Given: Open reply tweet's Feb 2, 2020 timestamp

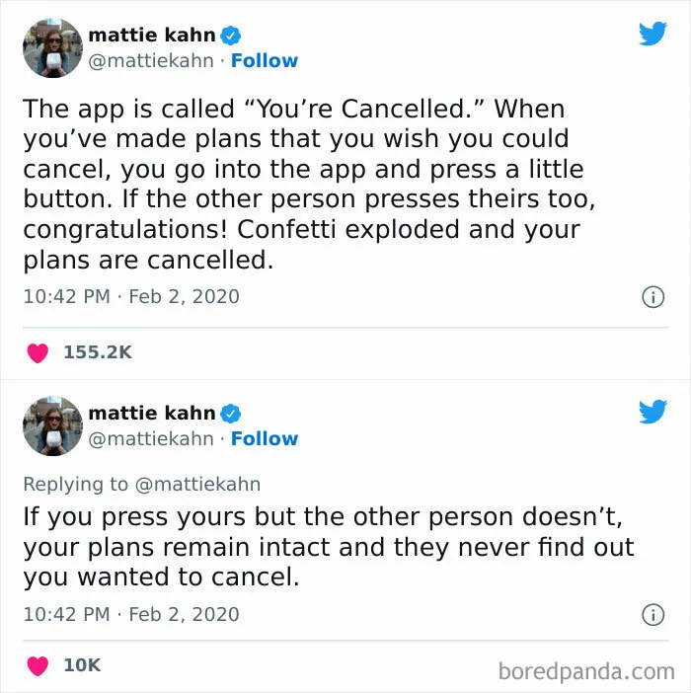Looking at the screenshot, I should point(184,614).
